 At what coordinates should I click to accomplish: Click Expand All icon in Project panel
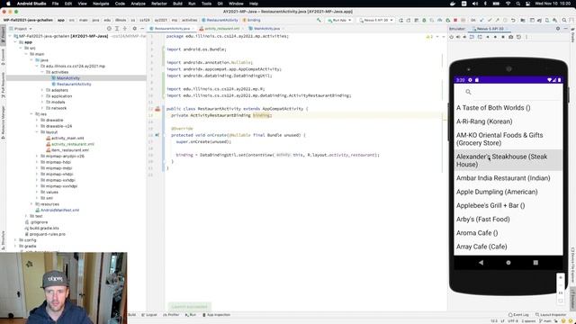coord(117,29)
